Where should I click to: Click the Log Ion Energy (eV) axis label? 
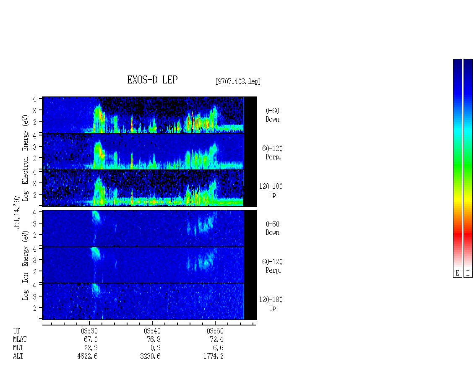pos(25,265)
